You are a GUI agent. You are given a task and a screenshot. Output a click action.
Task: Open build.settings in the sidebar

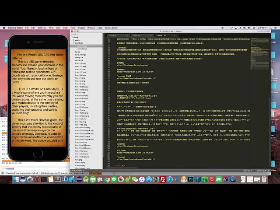pos(80,55)
